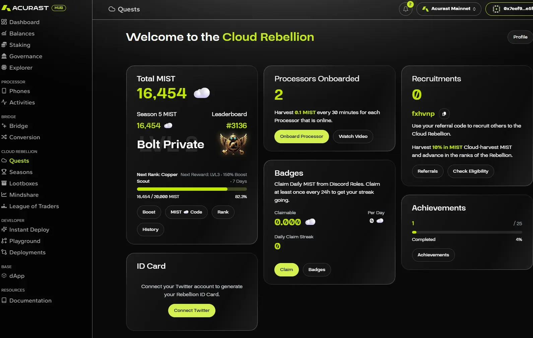Click the Profile button
The width and height of the screenshot is (533, 338).
pyautogui.click(x=520, y=37)
